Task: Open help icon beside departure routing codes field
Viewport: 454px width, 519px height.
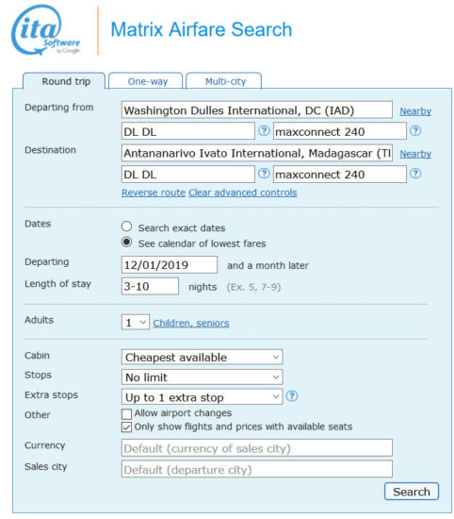Action: [x=264, y=131]
